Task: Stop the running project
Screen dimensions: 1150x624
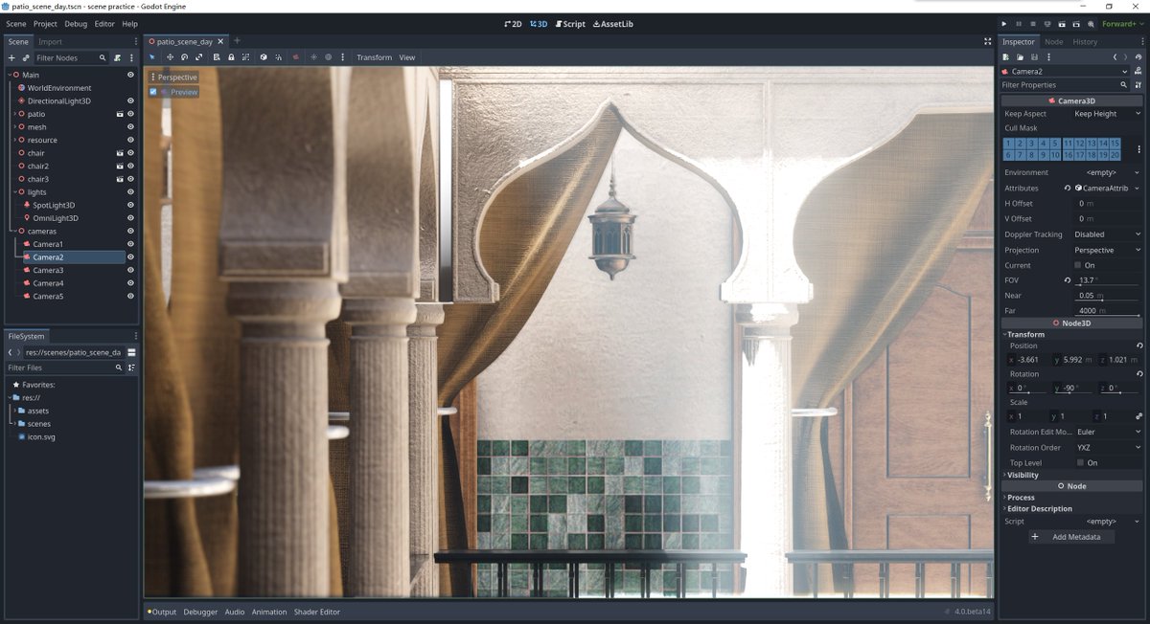Action: pos(1033,24)
